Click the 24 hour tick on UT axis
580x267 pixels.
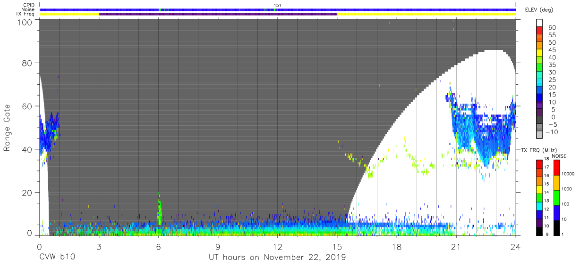pos(516,246)
